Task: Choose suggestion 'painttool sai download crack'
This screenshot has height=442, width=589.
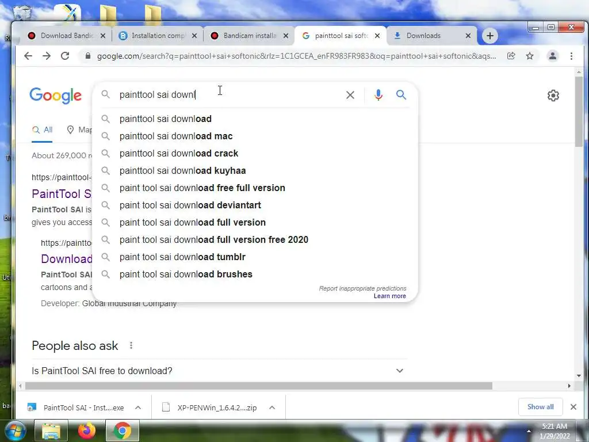Action: point(255,153)
